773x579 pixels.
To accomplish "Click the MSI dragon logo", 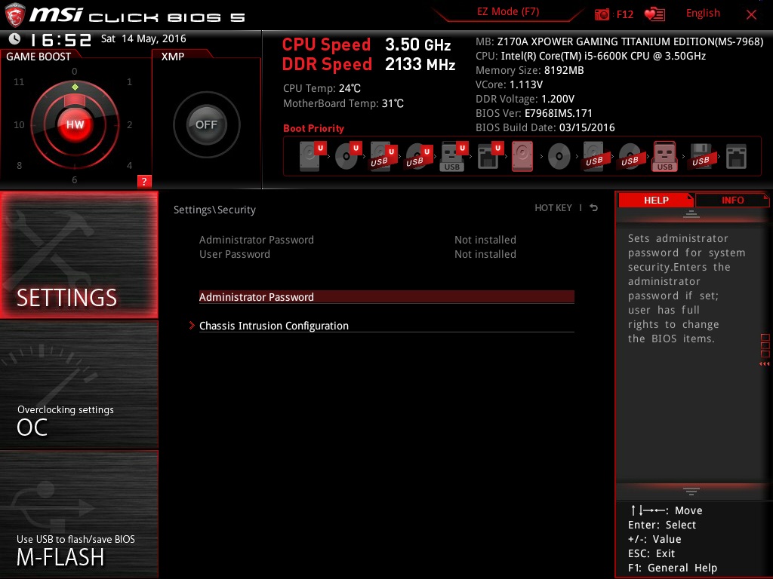I will [x=15, y=15].
